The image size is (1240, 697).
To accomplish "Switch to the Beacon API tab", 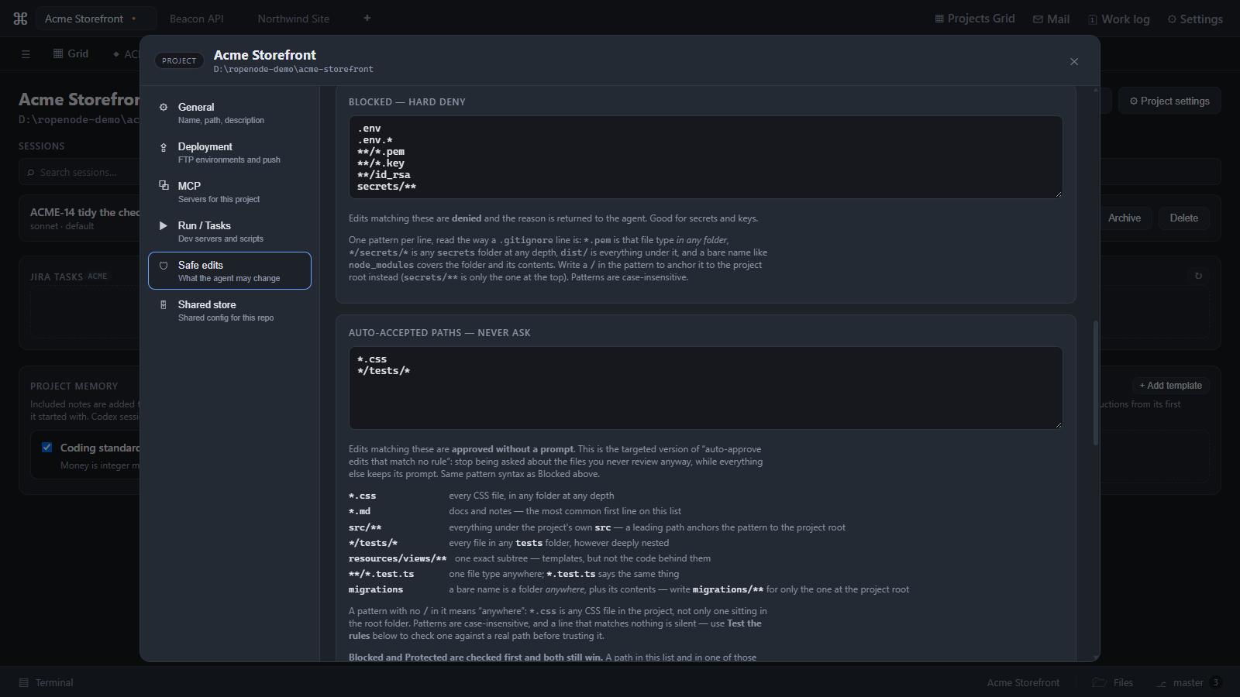I will [197, 19].
